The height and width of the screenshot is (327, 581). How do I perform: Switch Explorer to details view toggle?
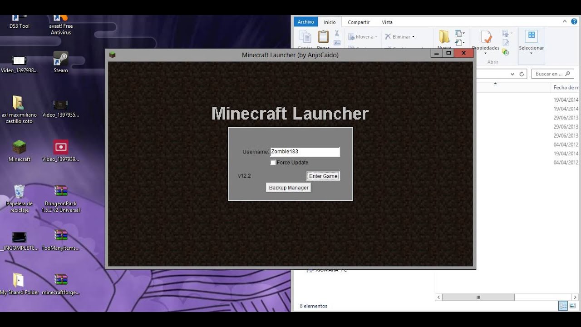(x=563, y=306)
